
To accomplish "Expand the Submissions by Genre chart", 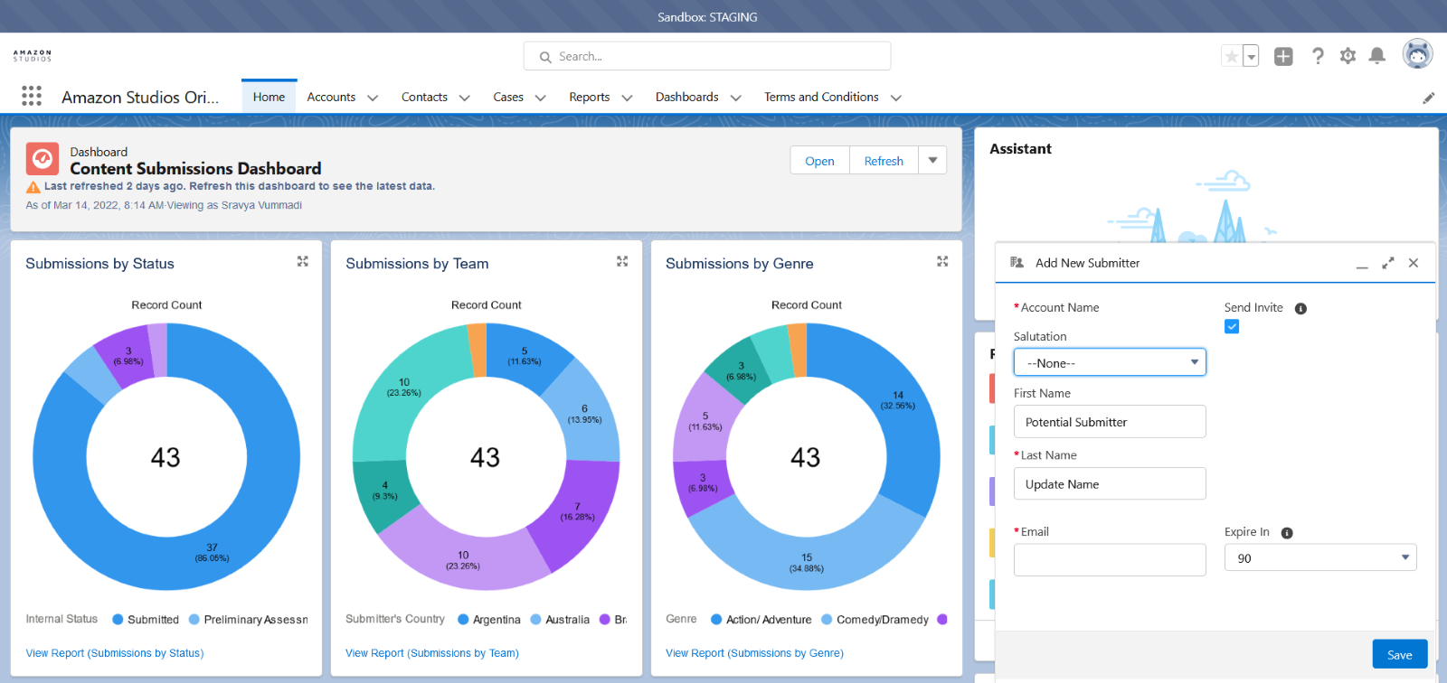I will (x=942, y=261).
